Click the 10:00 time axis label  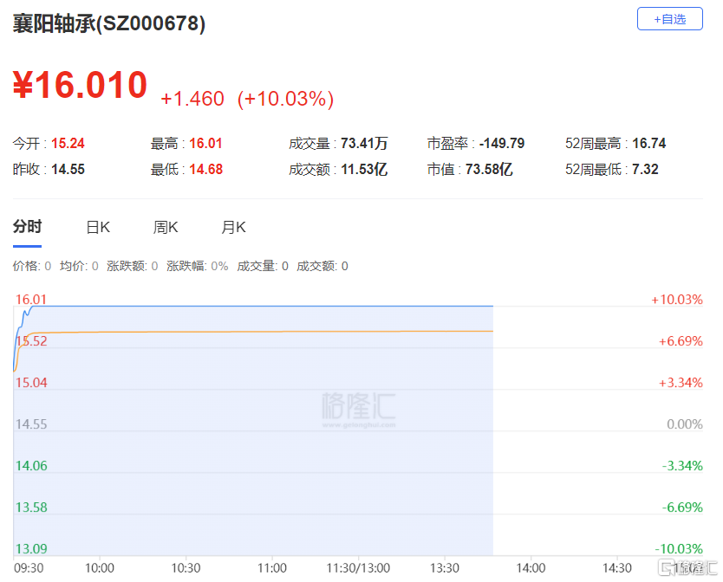(x=100, y=568)
